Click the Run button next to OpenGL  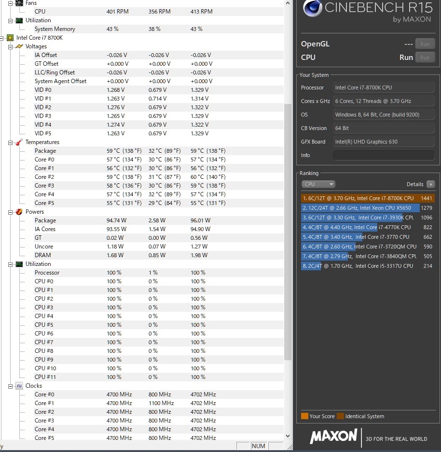425,44
